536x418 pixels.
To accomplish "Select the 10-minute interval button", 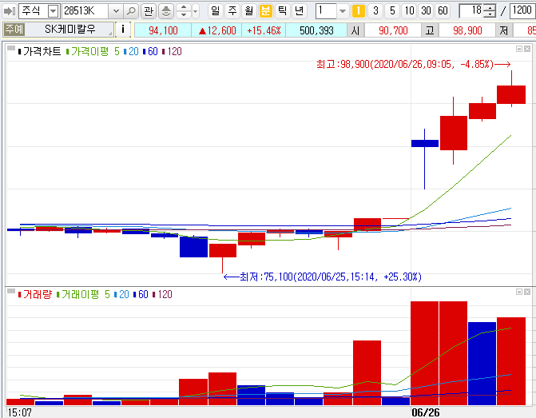I will pyautogui.click(x=409, y=11).
